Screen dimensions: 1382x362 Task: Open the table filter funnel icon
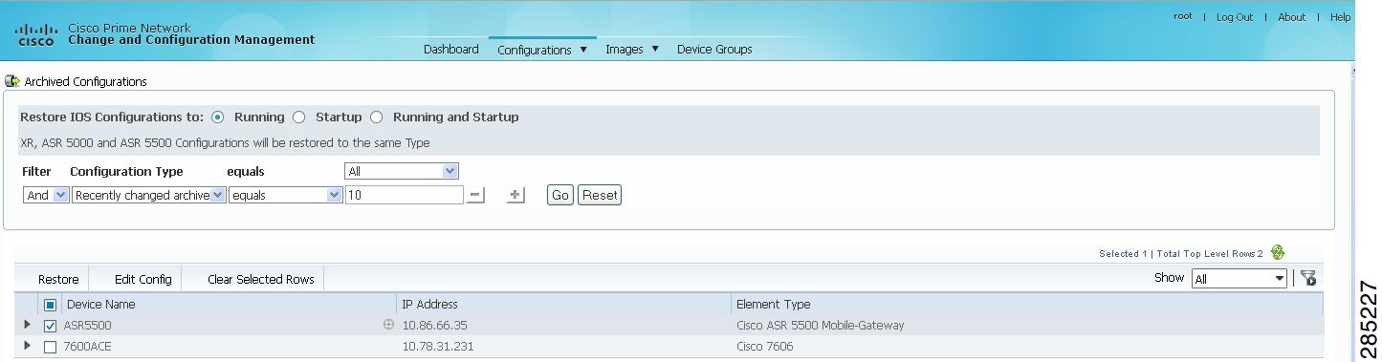tap(1308, 279)
